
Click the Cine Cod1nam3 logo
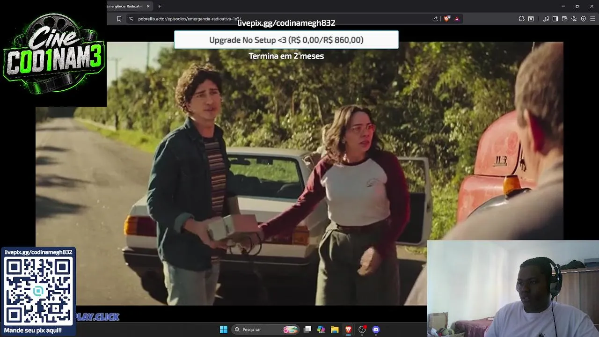[x=53, y=53]
